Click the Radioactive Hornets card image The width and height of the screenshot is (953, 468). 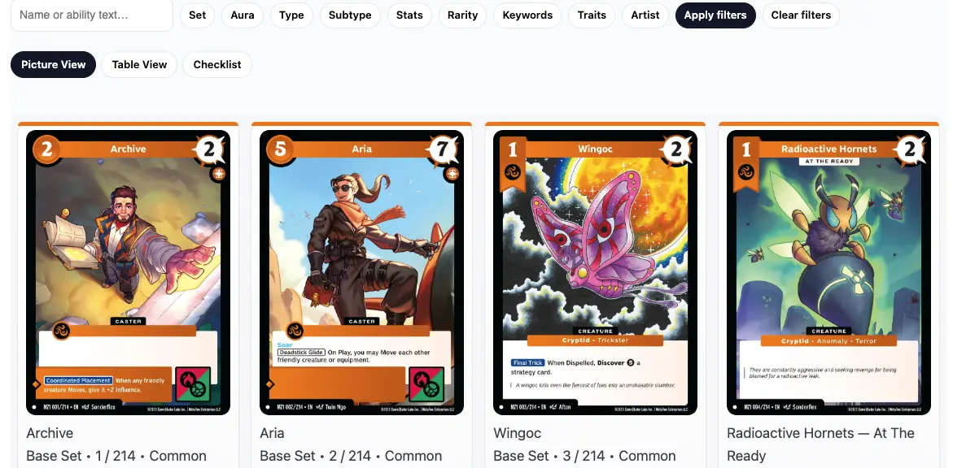(828, 272)
